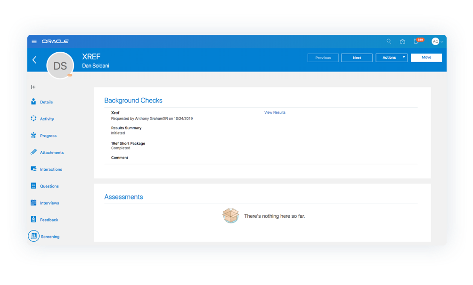The height and width of the screenshot is (285, 473).
Task: Open notifications showing 389 badge
Action: coord(417,41)
